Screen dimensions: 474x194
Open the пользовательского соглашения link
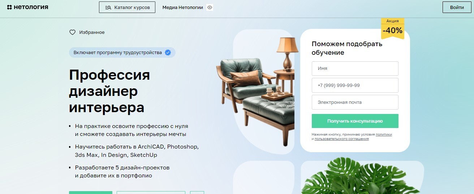point(341,139)
